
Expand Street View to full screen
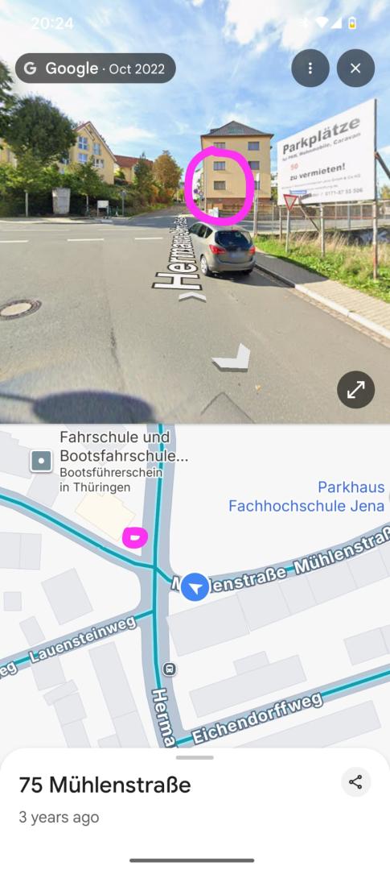355,390
